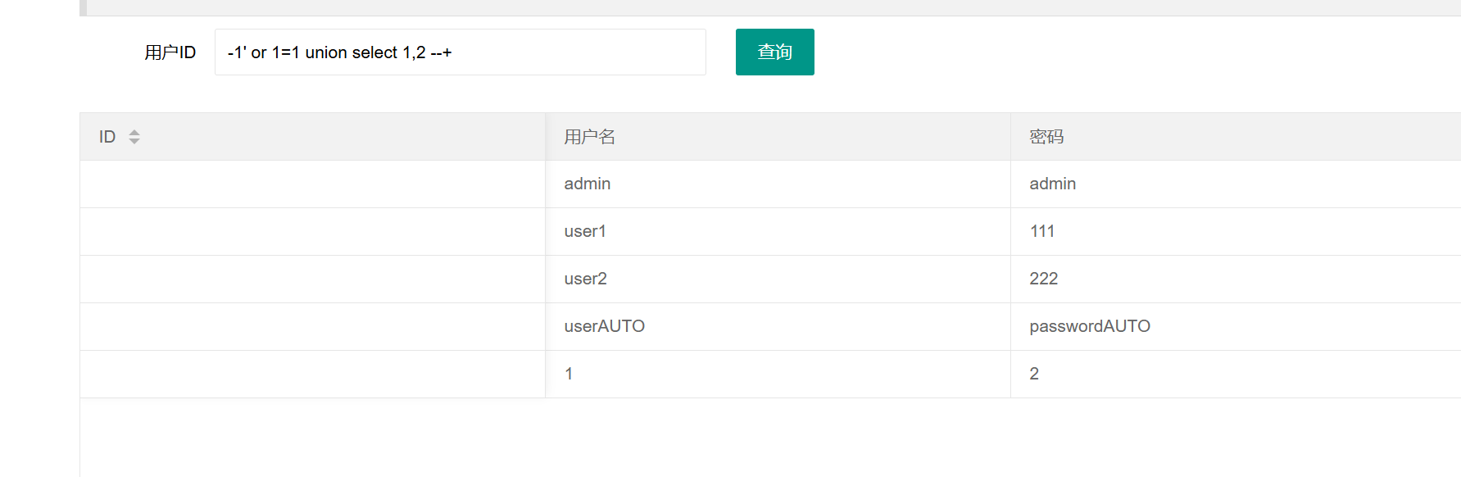Select the password cell '2'
Viewport: 1461px width, 477px height.
1236,375
